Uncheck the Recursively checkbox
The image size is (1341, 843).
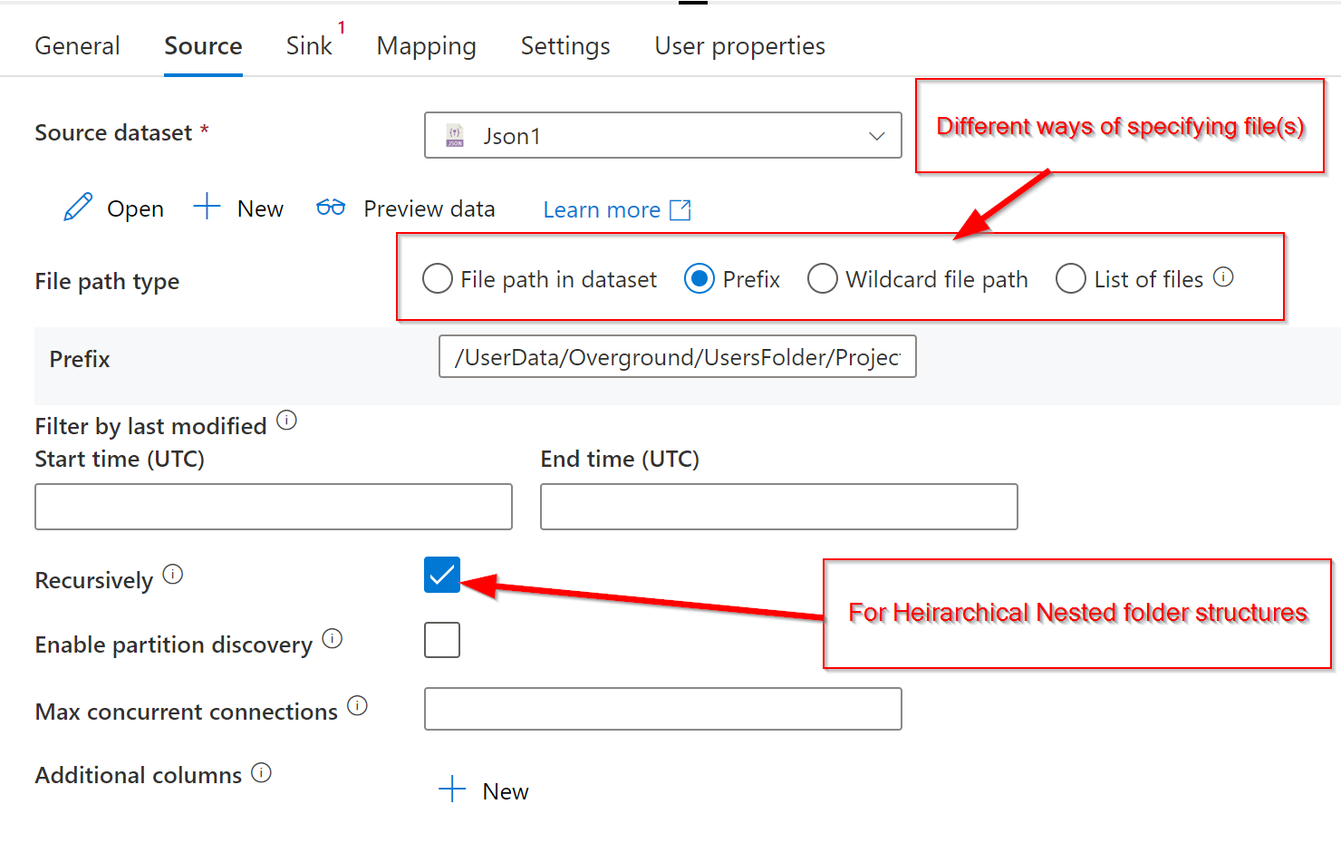click(x=441, y=575)
